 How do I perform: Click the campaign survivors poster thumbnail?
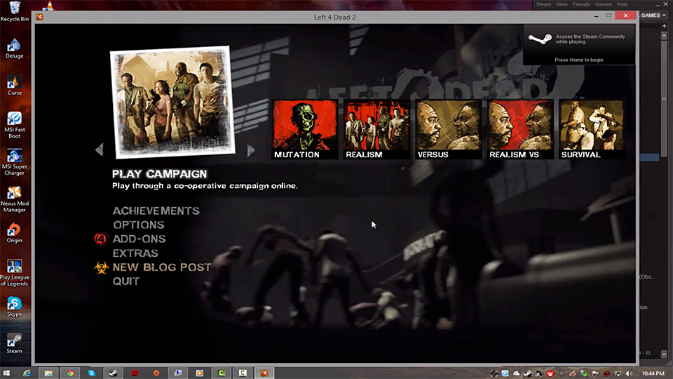(x=170, y=101)
